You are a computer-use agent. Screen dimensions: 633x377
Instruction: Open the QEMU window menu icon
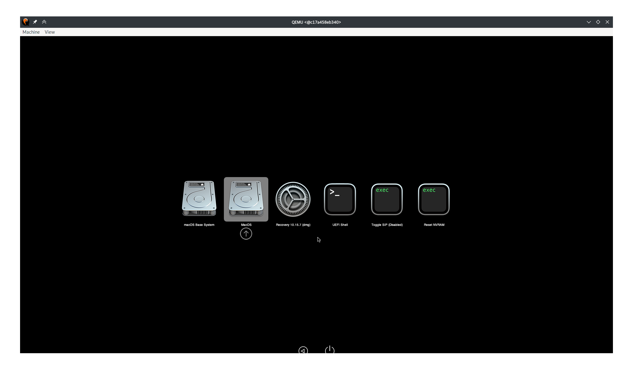pos(26,22)
